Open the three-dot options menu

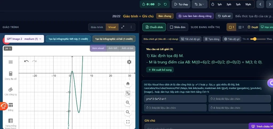[x=131, y=27]
